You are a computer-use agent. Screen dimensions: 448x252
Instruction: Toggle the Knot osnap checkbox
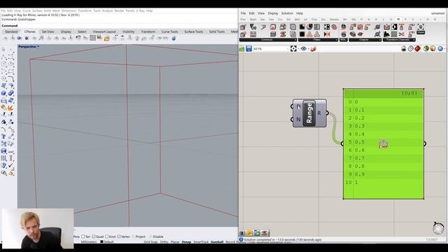point(107,237)
